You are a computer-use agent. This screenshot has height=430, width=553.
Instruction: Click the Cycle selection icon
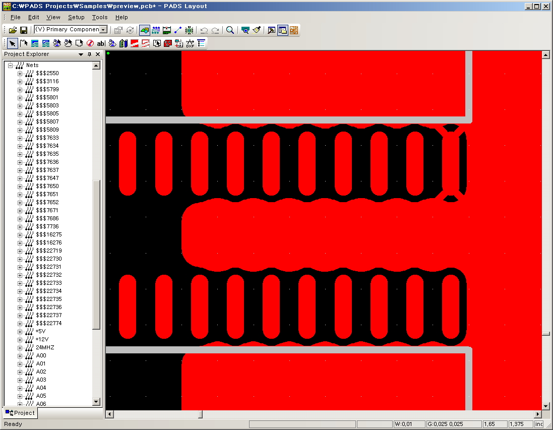coord(130,30)
